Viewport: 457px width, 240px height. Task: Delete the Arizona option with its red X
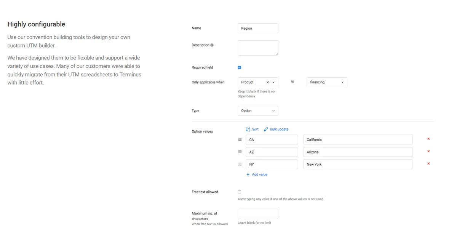point(428,152)
